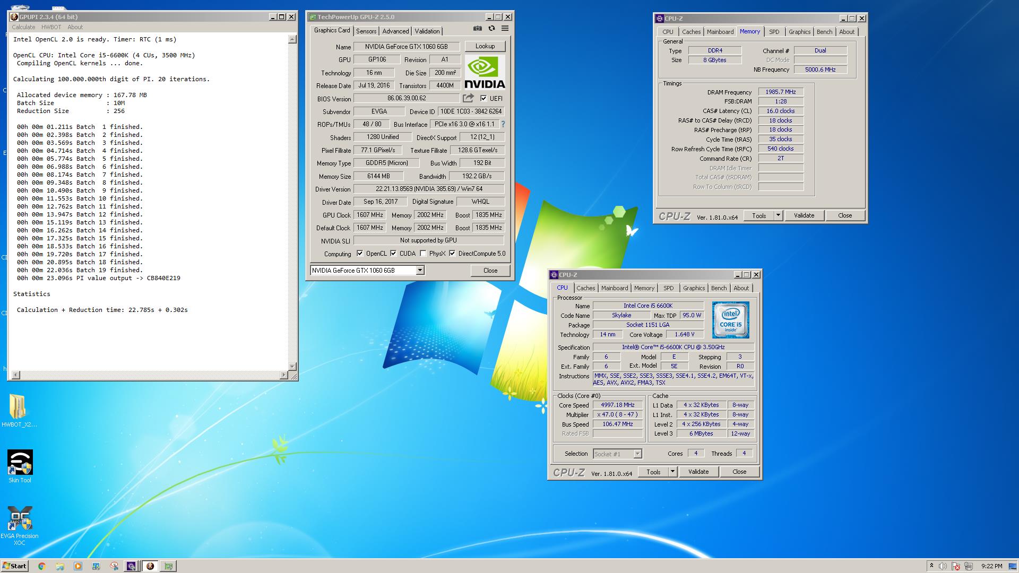
Task: Click the GPUPI title bar icon
Action: point(14,17)
